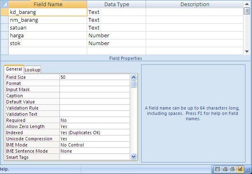The width and height of the screenshot is (252, 174).
Task: Click the Field Size property label
Action: (32, 77)
